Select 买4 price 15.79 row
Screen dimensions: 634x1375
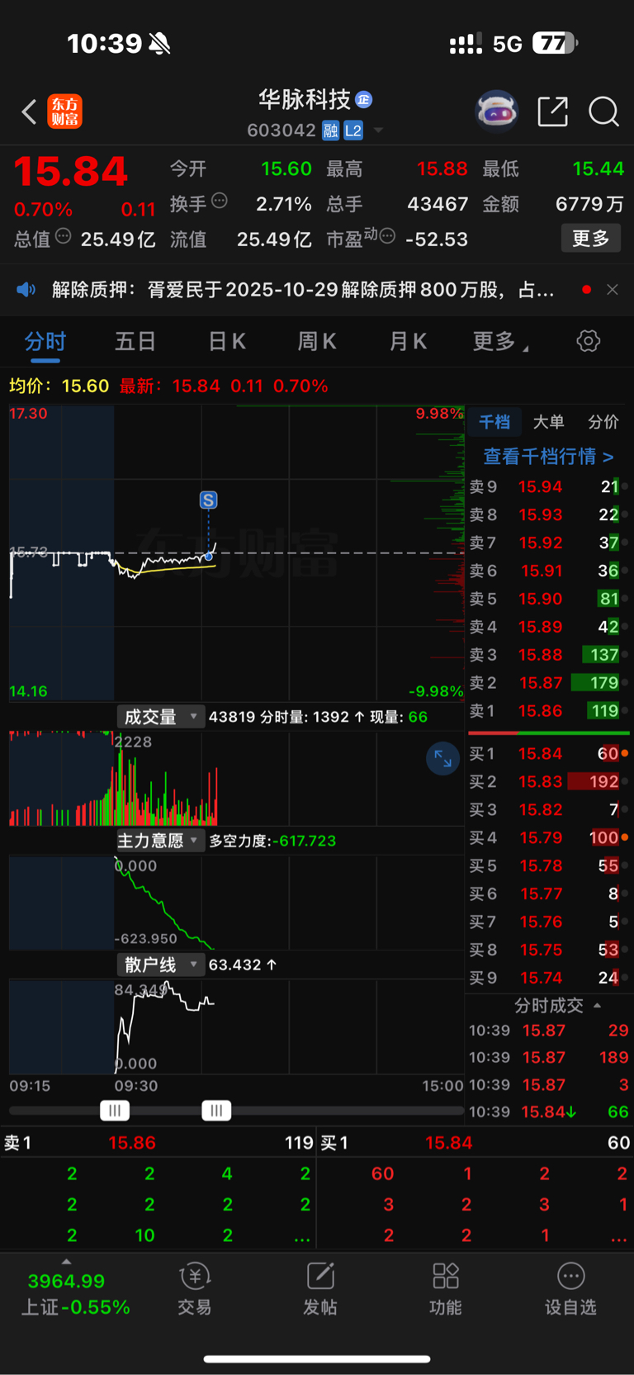[x=549, y=837]
